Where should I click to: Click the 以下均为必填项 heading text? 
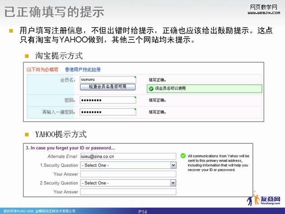pos(42,69)
